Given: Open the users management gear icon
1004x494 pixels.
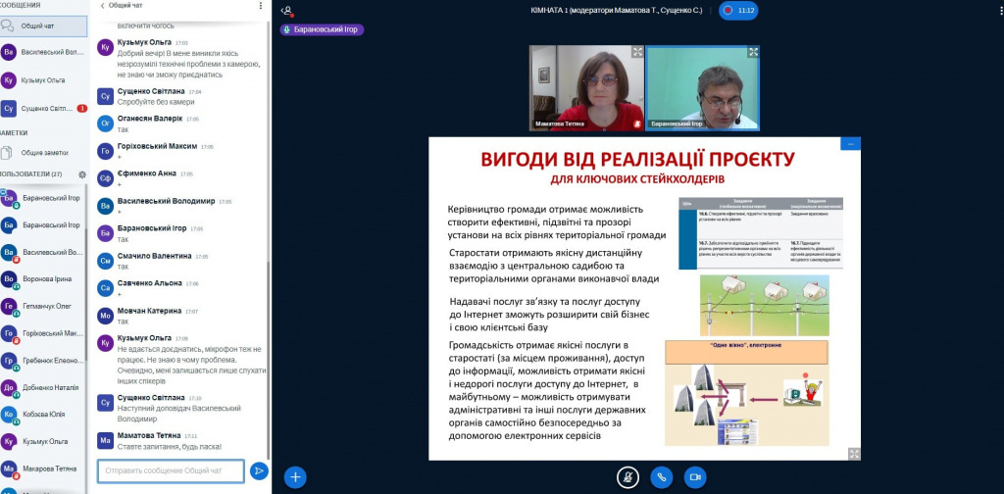Looking at the screenshot, I should tap(82, 174).
